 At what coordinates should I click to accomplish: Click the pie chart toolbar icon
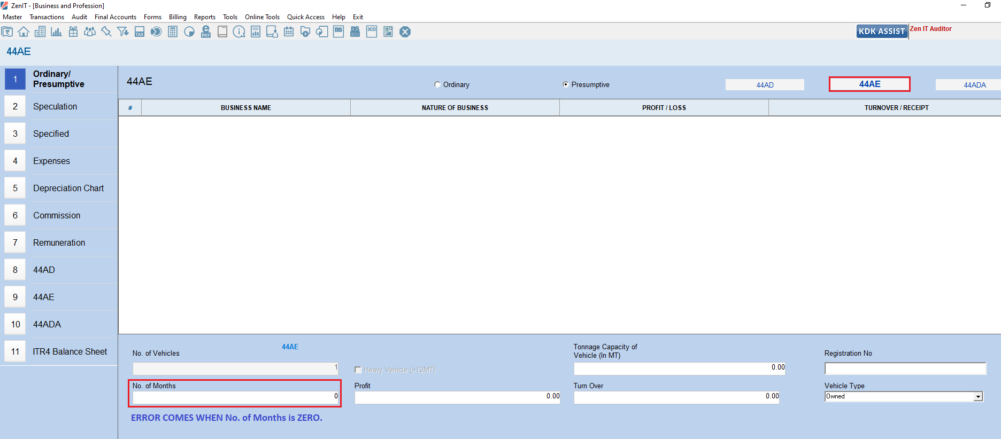pos(189,32)
